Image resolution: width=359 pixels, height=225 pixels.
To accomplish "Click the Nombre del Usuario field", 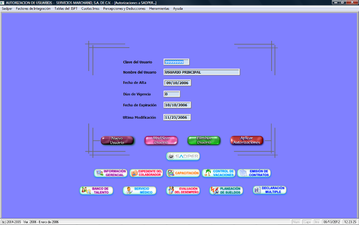I will pyautogui.click(x=202, y=72).
